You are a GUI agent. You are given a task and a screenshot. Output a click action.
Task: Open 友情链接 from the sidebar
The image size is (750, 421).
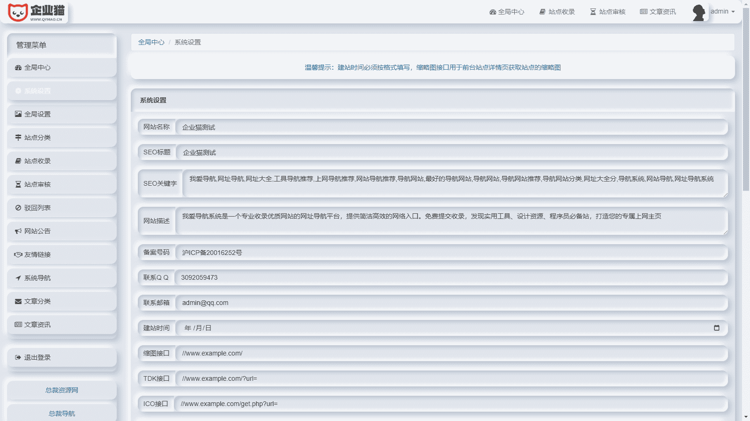point(62,254)
